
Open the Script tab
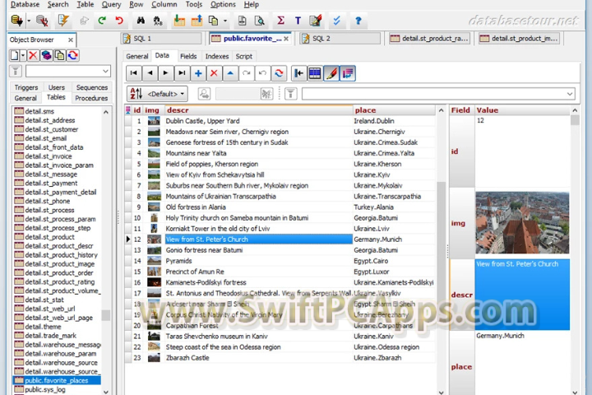[x=244, y=56]
